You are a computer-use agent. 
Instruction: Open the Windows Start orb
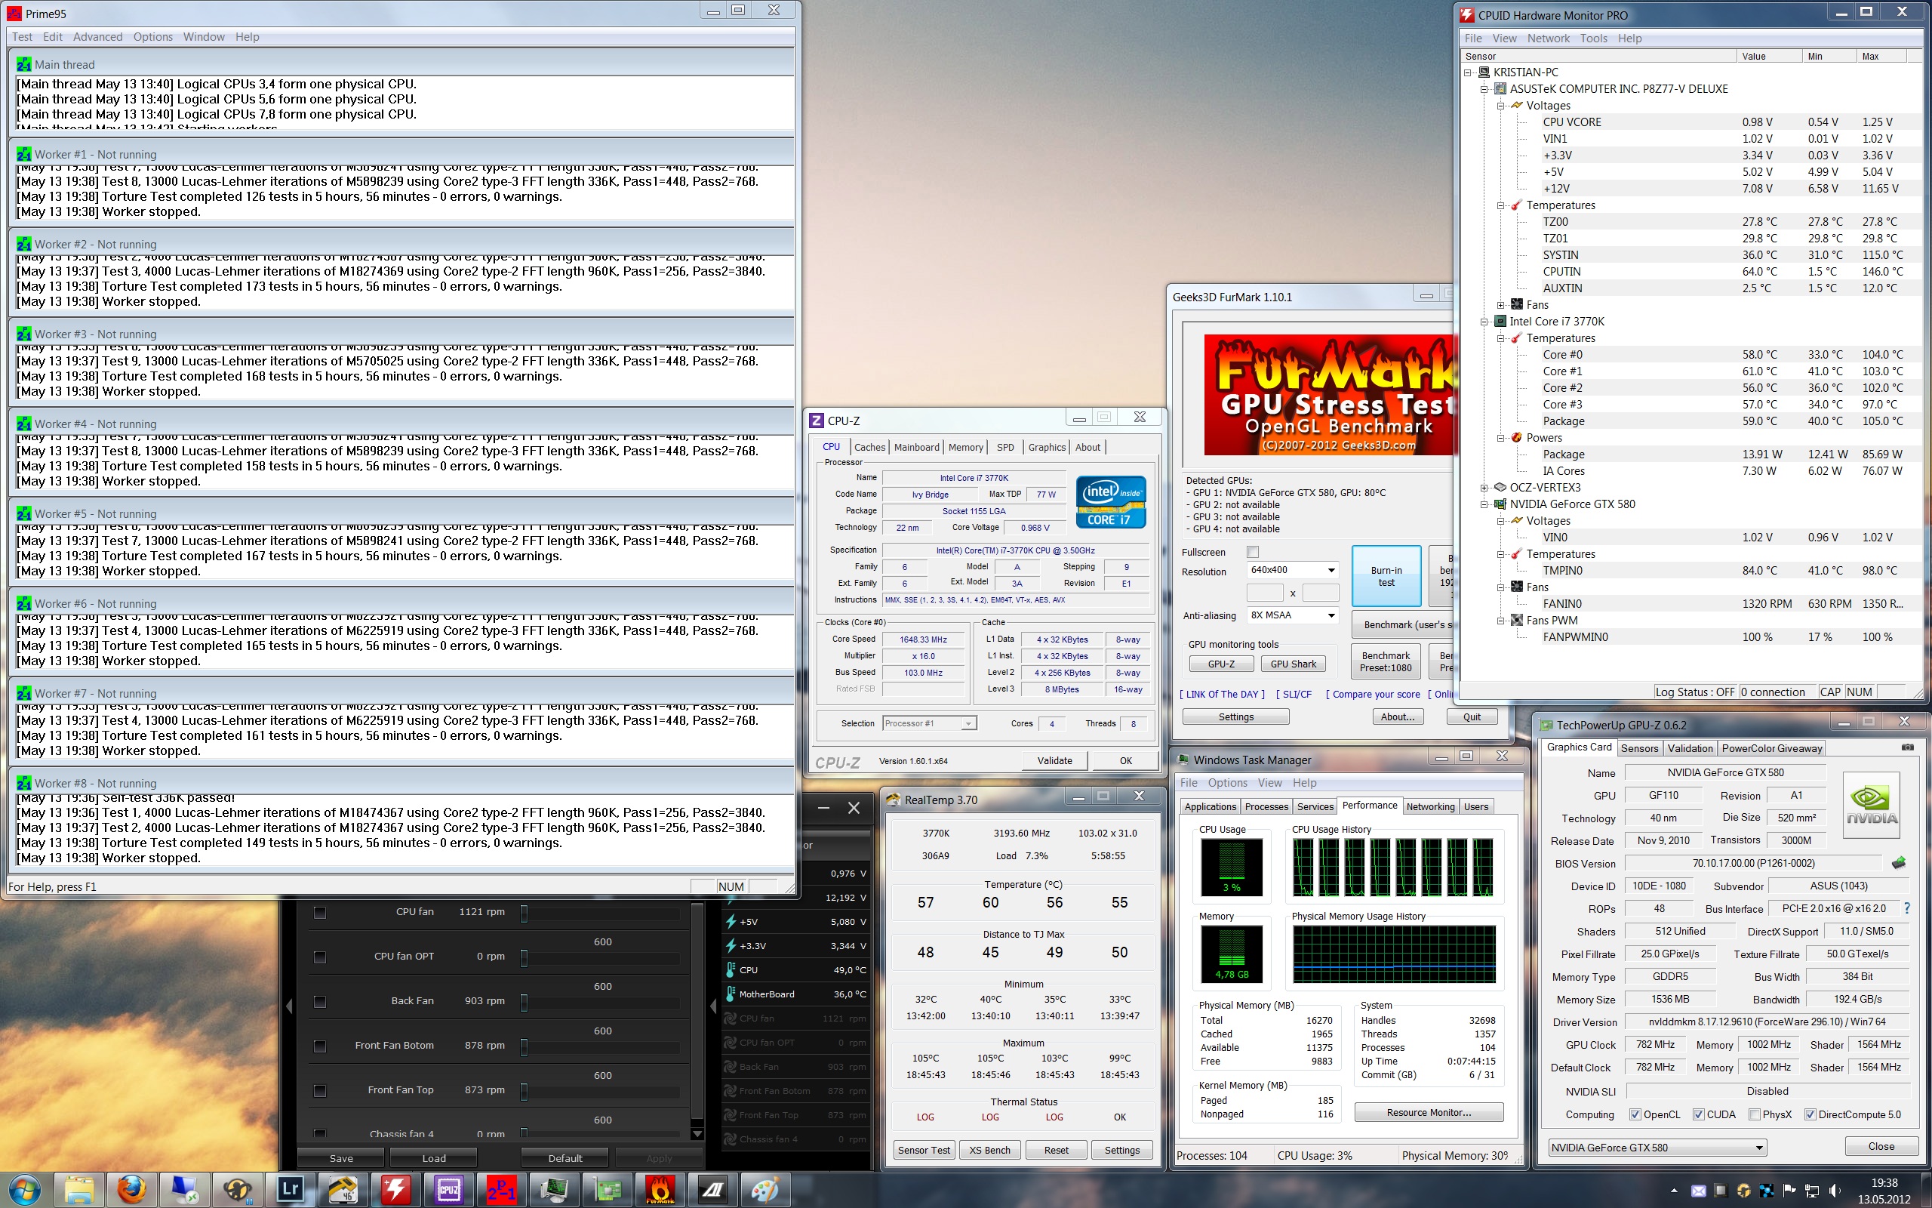click(25, 1191)
